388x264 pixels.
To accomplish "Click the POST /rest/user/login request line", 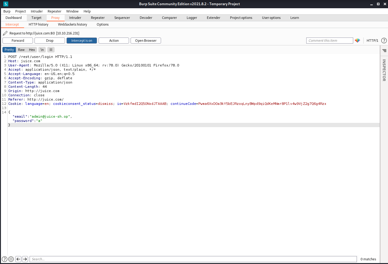I will [40, 57].
